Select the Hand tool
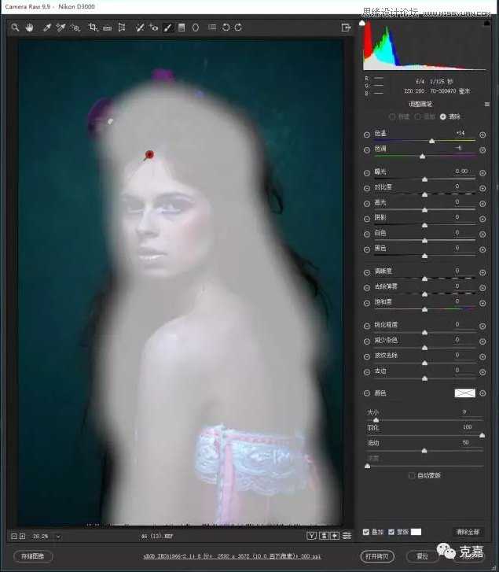 pos(30,28)
